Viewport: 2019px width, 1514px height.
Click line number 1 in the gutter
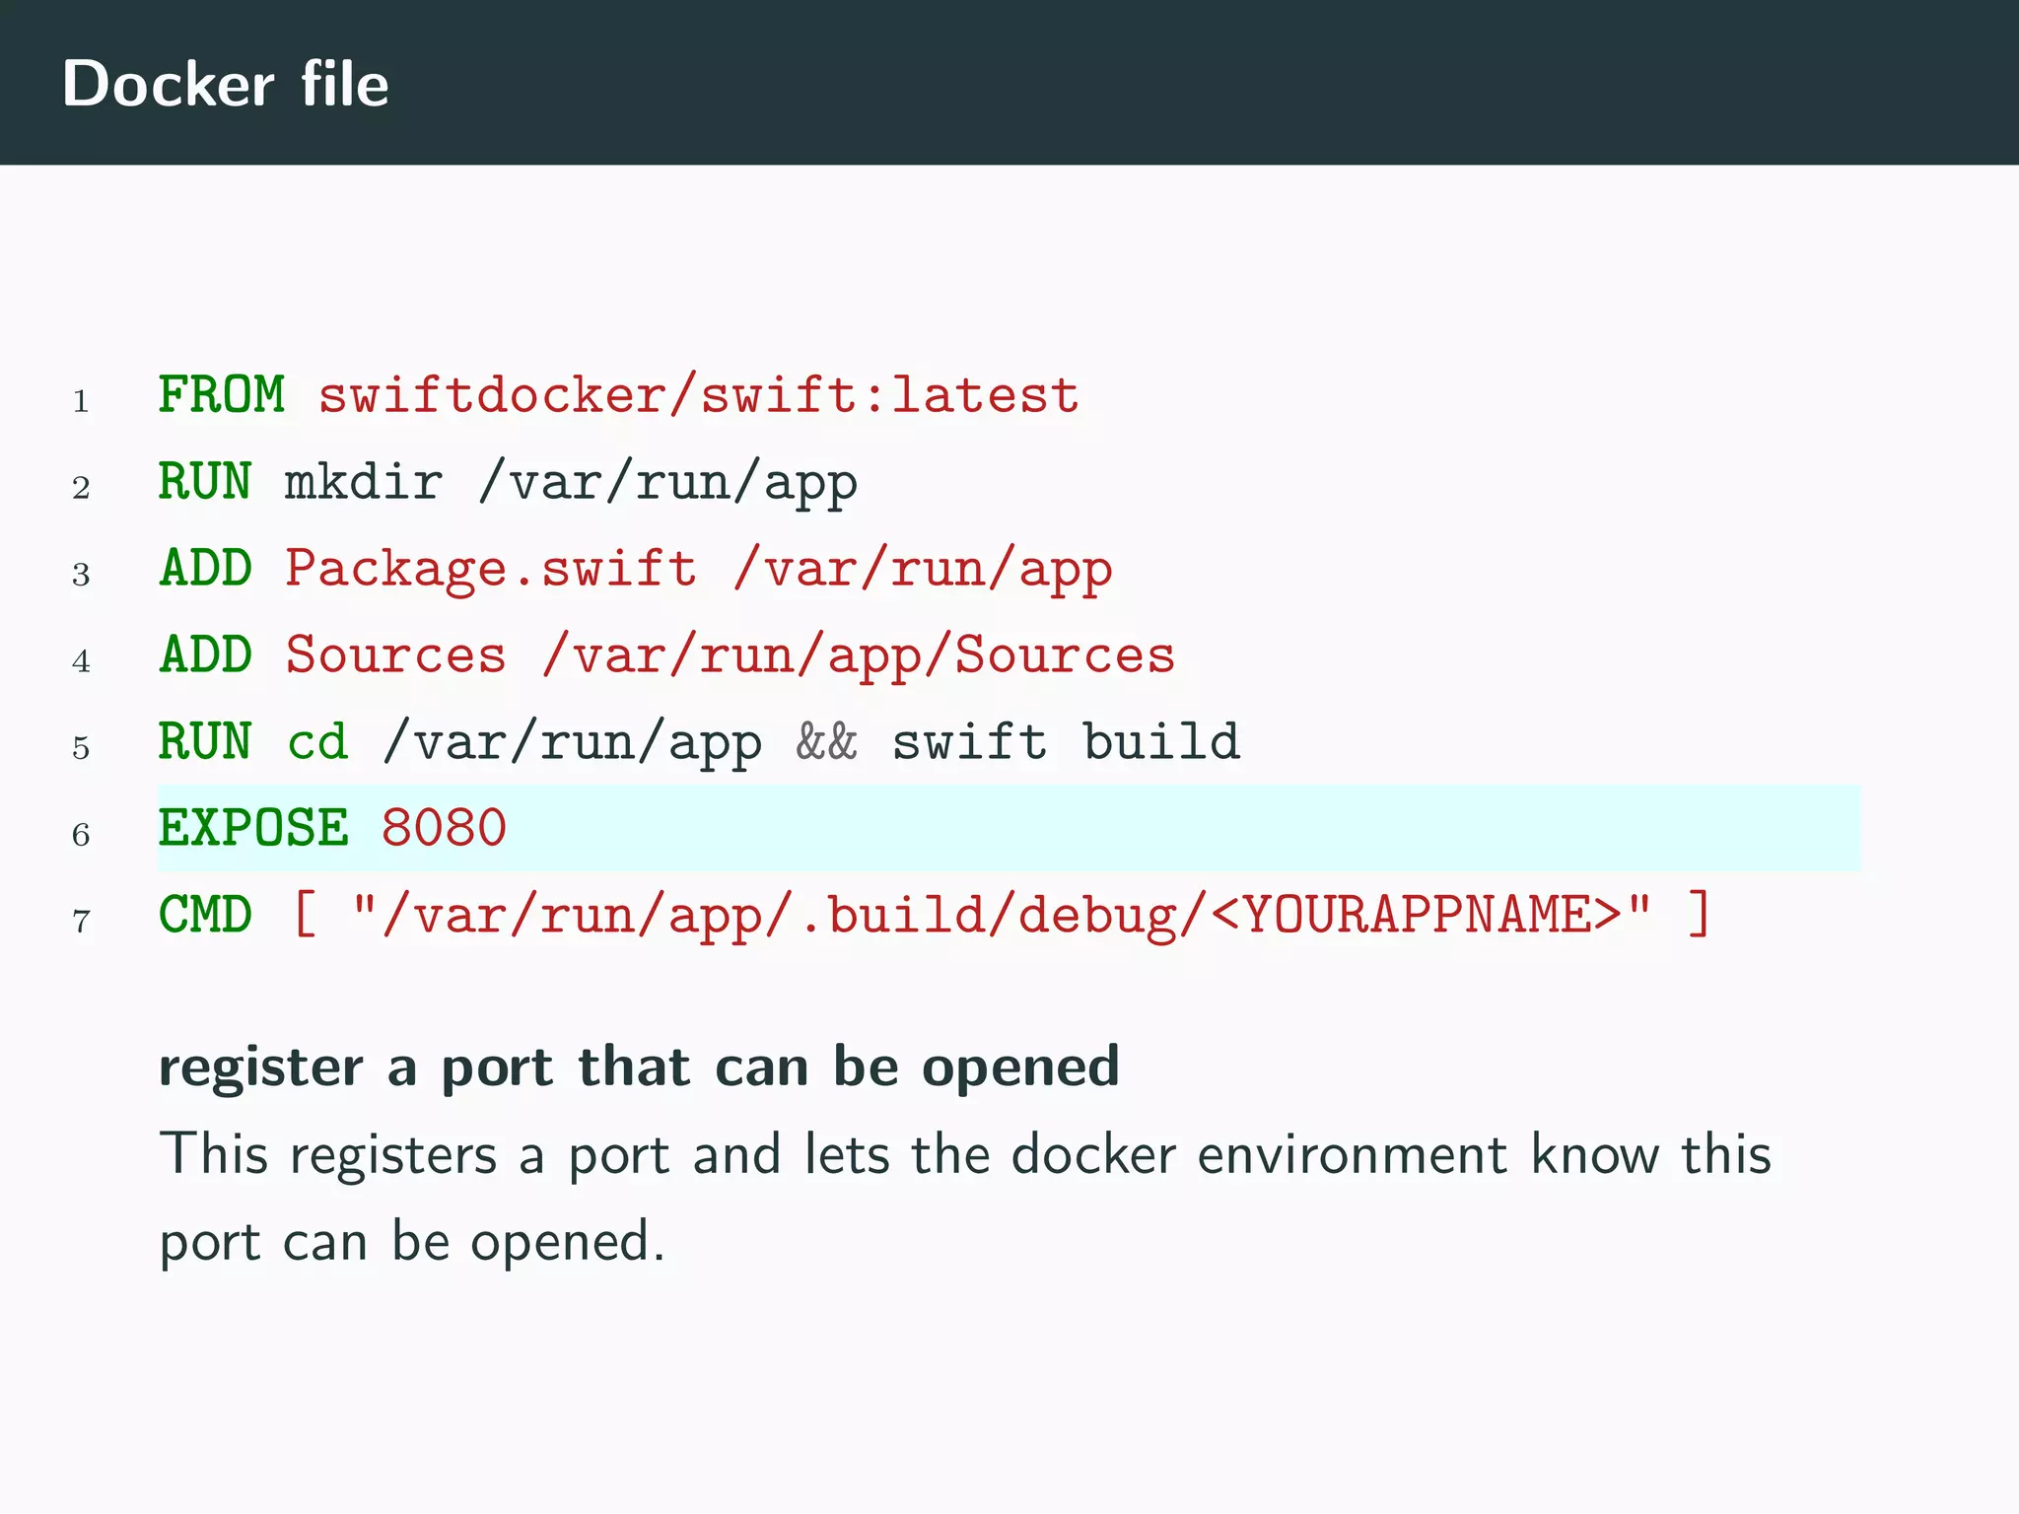81,402
